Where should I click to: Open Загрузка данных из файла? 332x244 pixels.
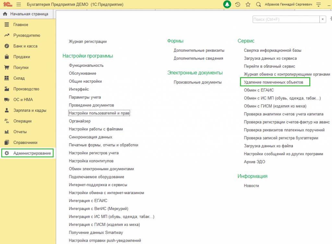(x=268, y=146)
